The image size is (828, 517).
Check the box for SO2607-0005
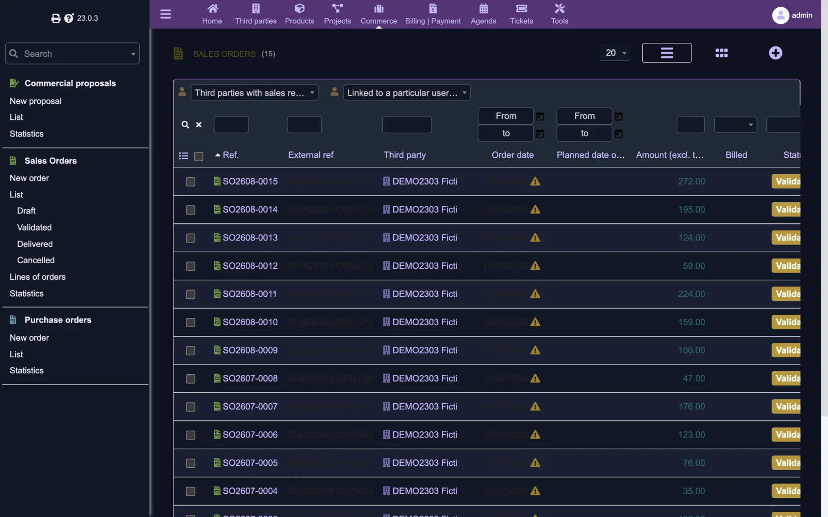(190, 463)
